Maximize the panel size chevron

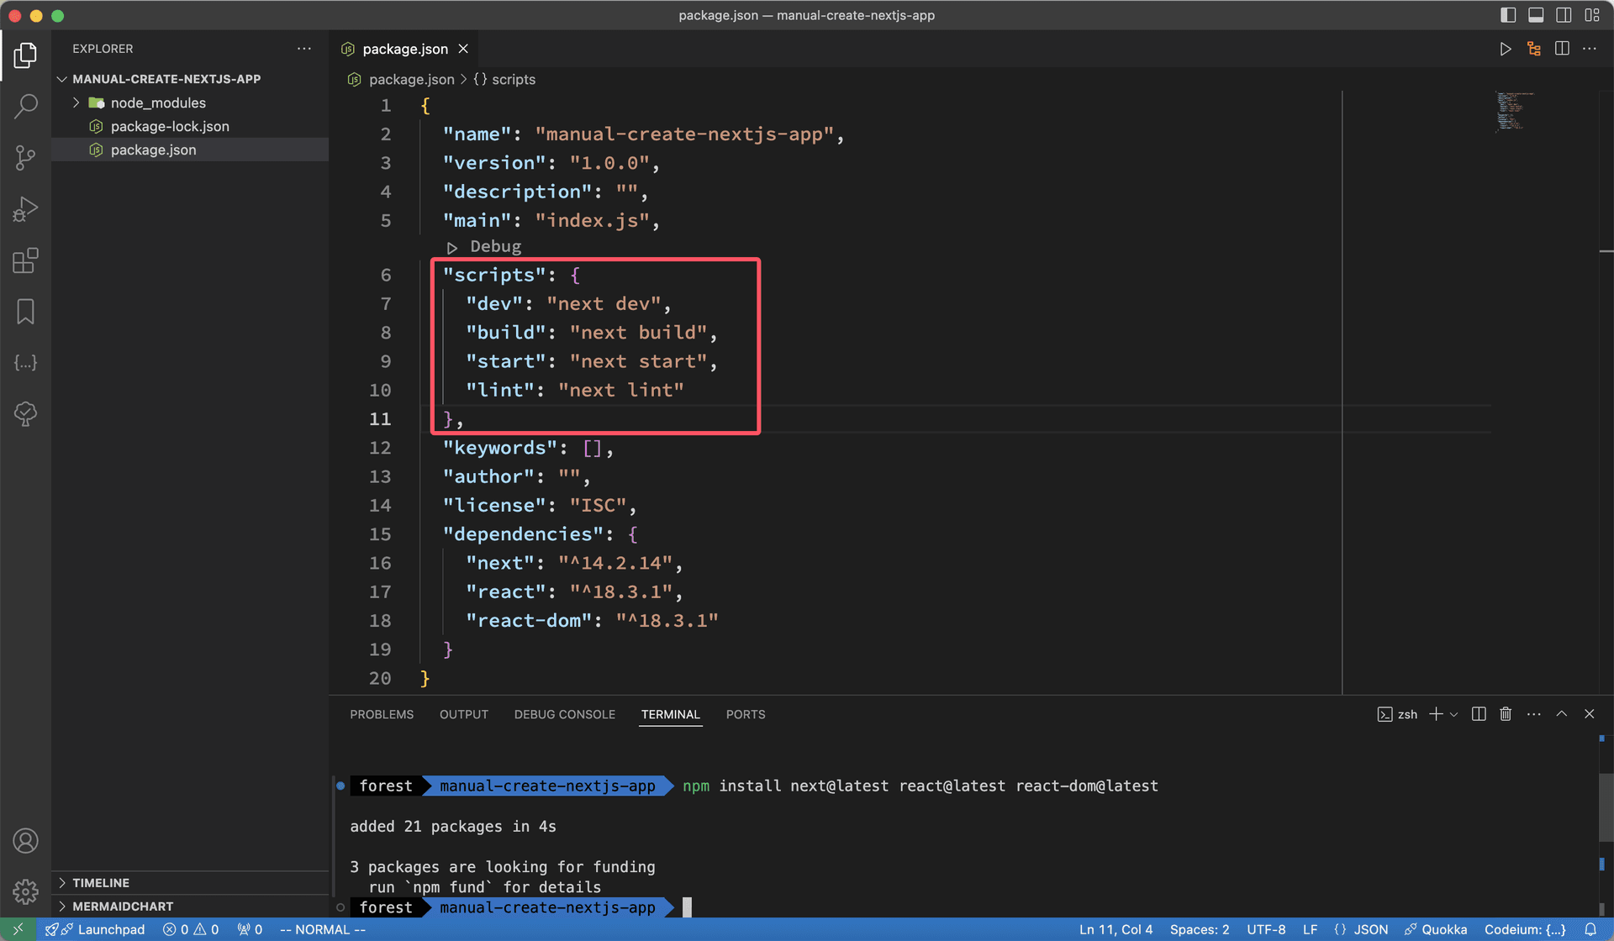[1561, 714]
